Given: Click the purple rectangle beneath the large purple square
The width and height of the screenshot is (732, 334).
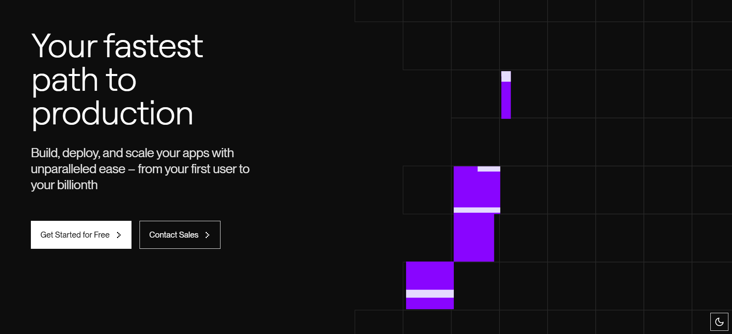Looking at the screenshot, I should (474, 238).
